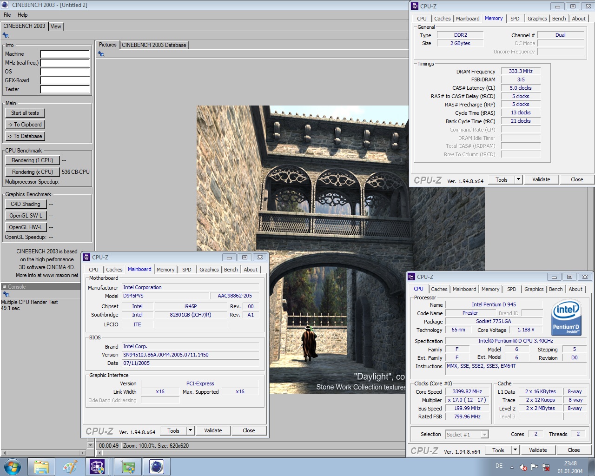Select the Pictures tab
This screenshot has height=476, width=595.
tap(108, 45)
